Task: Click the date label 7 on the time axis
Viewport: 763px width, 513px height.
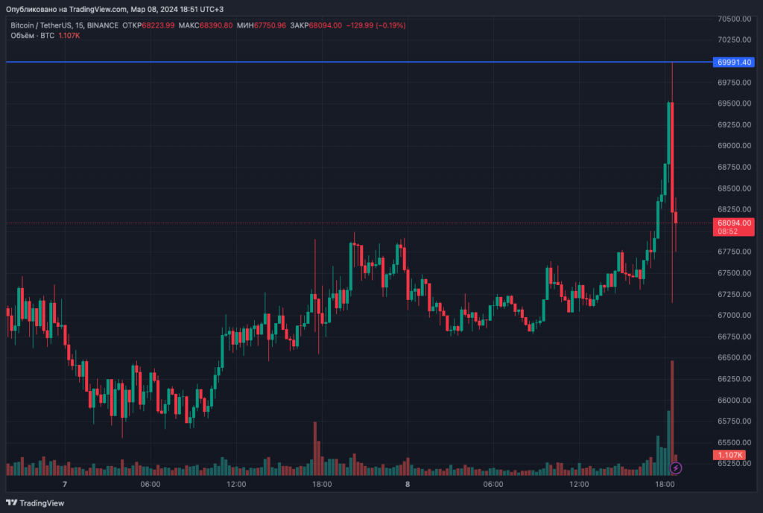Action: pyautogui.click(x=65, y=484)
